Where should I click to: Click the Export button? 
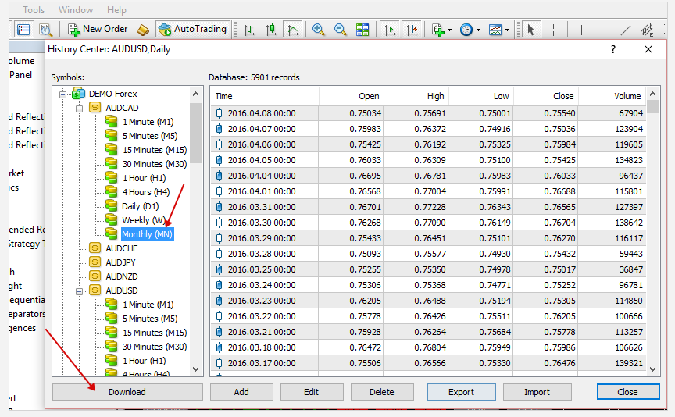click(461, 392)
